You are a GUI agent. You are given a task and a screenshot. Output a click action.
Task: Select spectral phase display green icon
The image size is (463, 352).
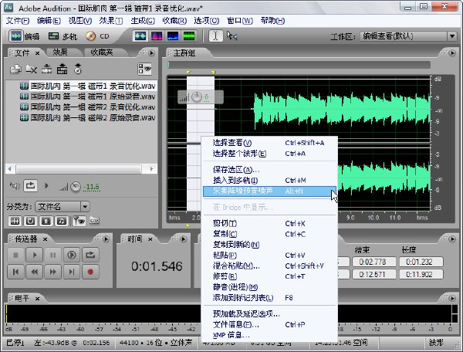pos(189,36)
